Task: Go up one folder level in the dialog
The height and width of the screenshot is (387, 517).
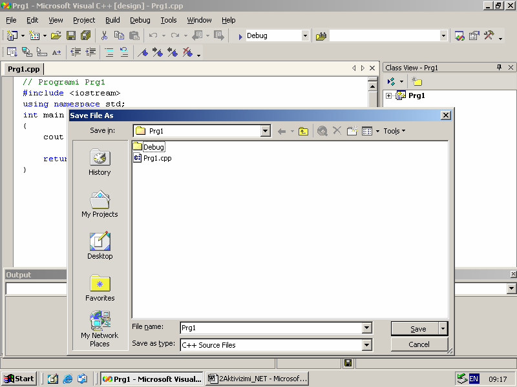Action: click(x=303, y=132)
